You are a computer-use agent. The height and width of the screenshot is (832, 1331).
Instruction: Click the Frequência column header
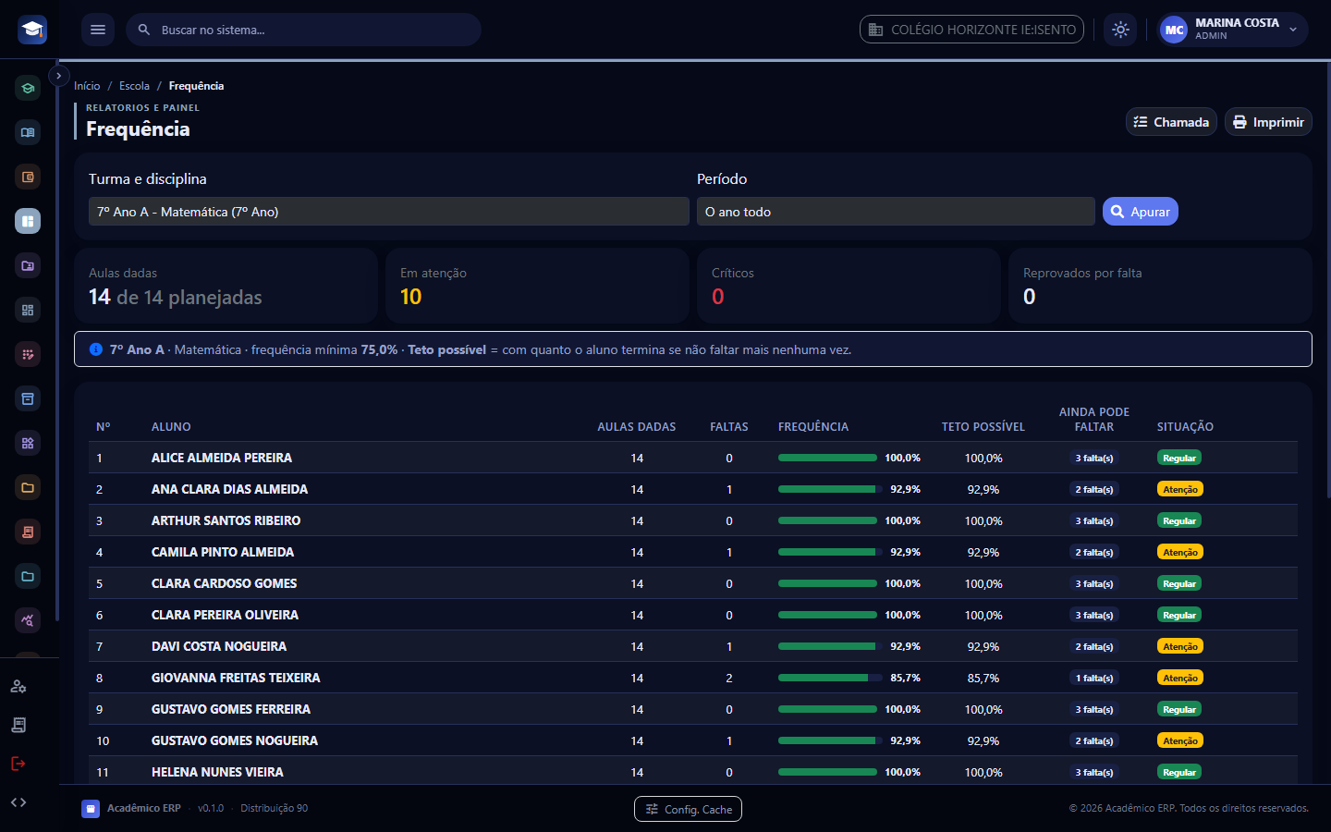[x=813, y=427]
